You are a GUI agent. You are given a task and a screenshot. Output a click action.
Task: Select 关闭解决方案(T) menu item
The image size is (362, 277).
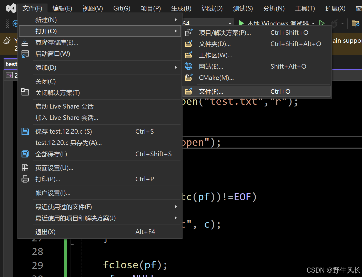100,92
